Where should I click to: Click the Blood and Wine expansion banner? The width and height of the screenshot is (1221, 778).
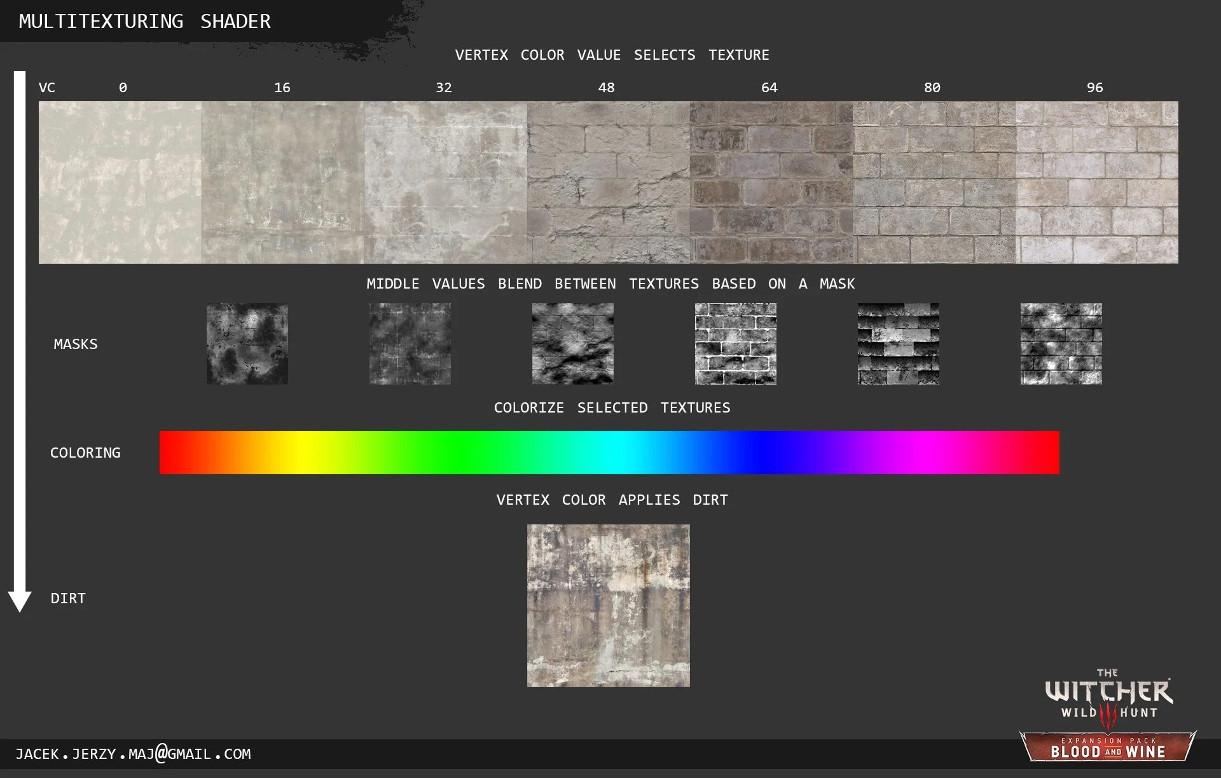[1108, 747]
